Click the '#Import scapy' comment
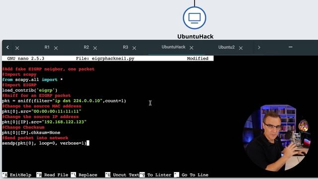Image resolution: width=318 pixels, height=179 pixels. pos(19,75)
